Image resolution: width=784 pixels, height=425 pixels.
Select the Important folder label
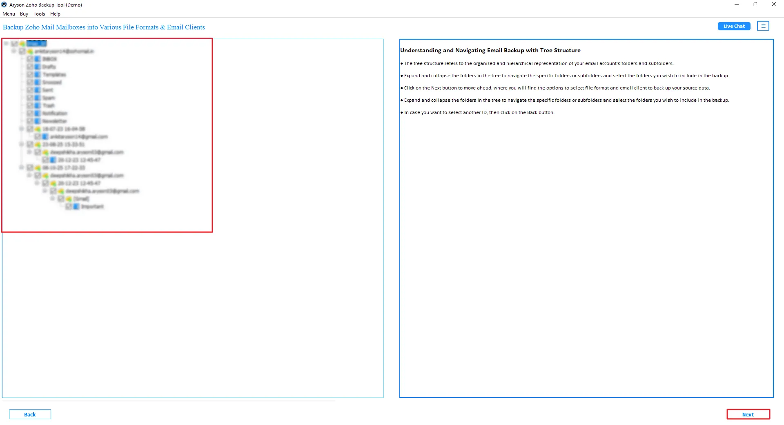click(92, 206)
